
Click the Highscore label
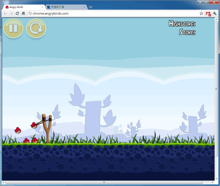coord(182,23)
